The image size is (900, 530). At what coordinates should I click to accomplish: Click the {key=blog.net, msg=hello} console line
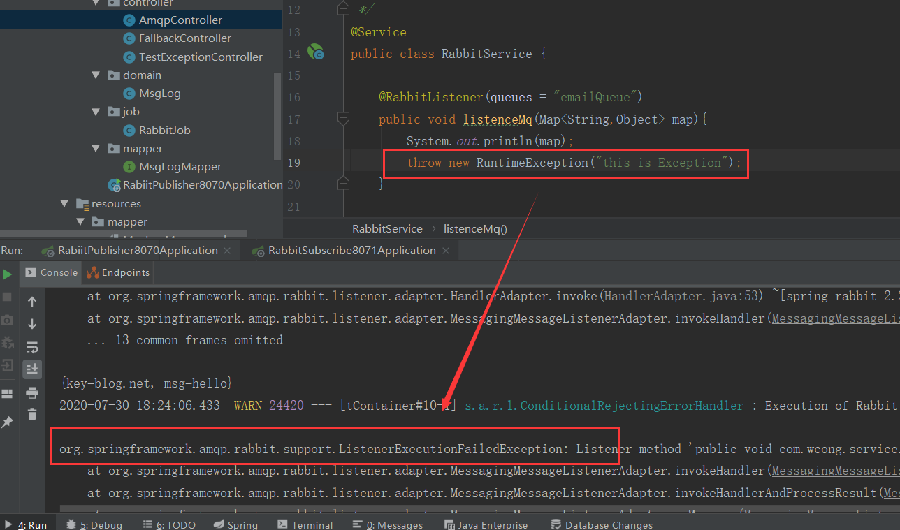click(146, 383)
